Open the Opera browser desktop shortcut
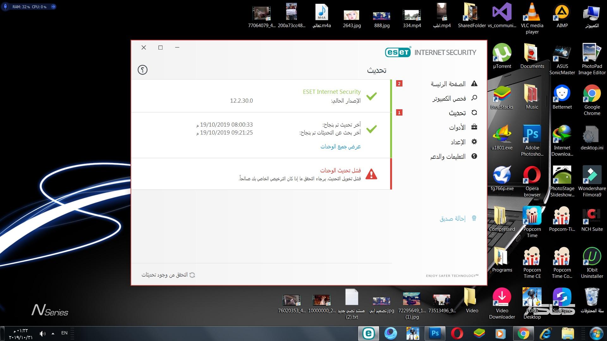This screenshot has width=607, height=341. click(x=532, y=181)
